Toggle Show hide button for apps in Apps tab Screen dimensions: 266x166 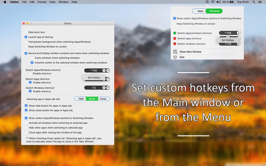pyautogui.click(x=26, y=106)
